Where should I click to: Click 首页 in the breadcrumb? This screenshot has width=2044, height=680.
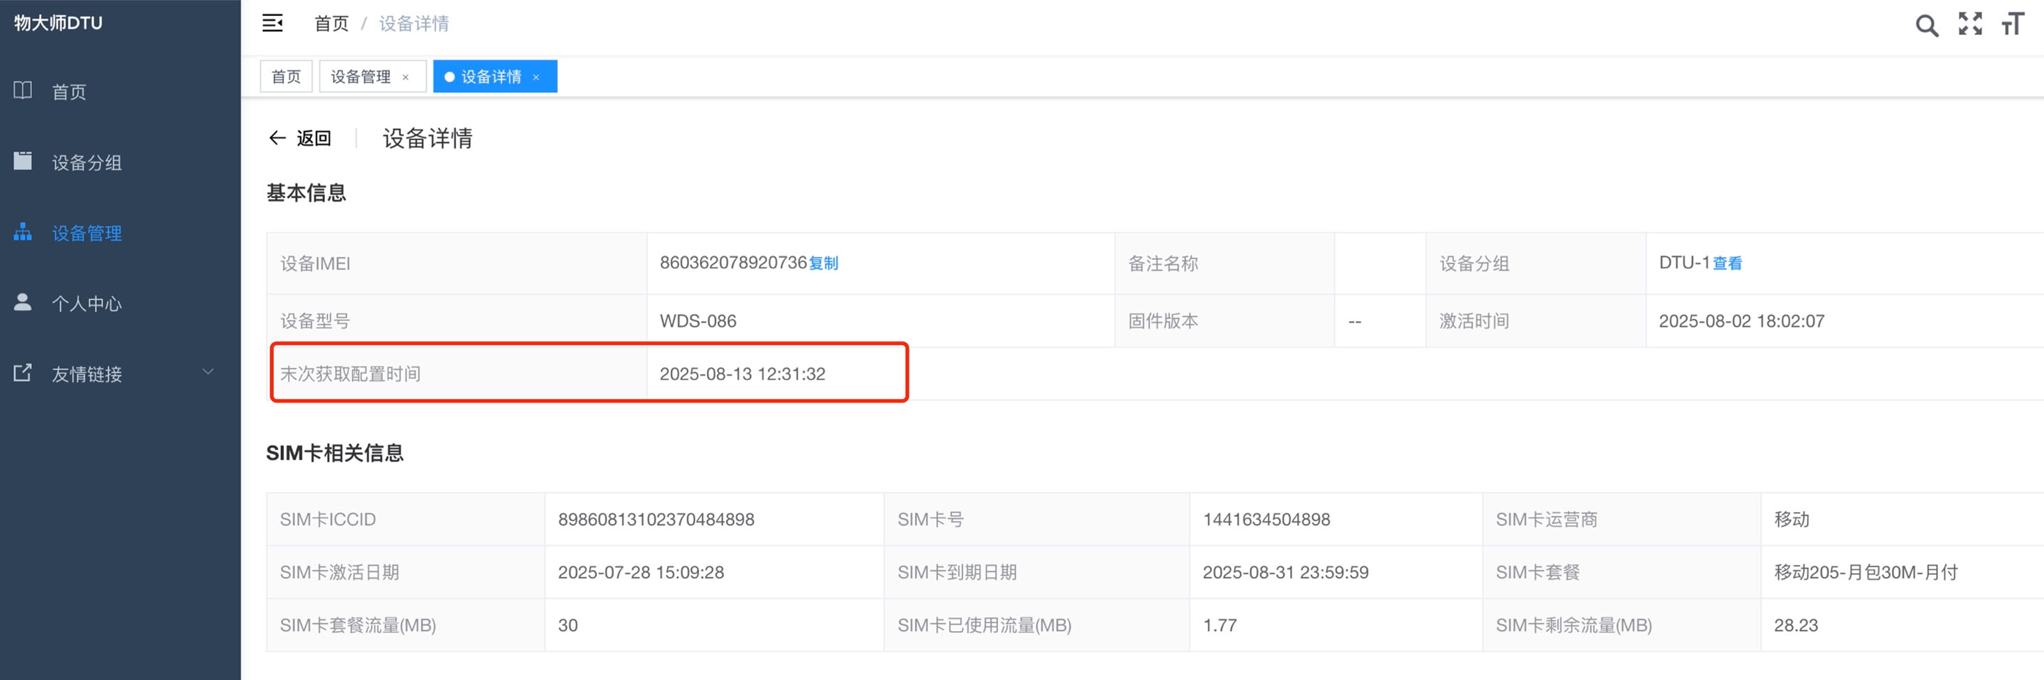(331, 24)
